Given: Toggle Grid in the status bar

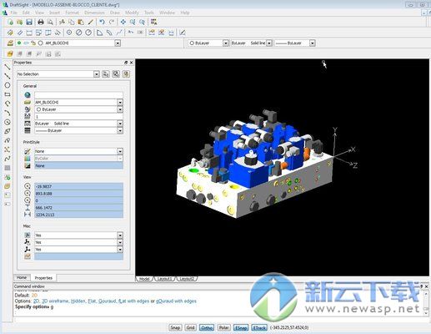Looking at the screenshot, I should pos(190,327).
